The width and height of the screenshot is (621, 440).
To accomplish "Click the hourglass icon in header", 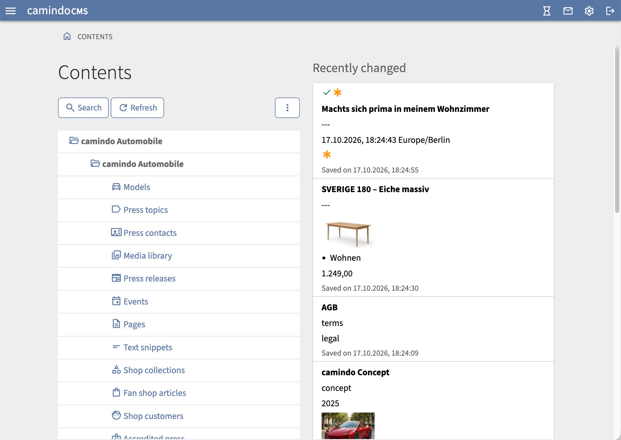I will coord(547,11).
